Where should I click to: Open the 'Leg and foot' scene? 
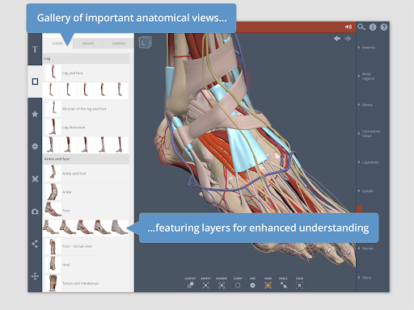click(x=87, y=73)
